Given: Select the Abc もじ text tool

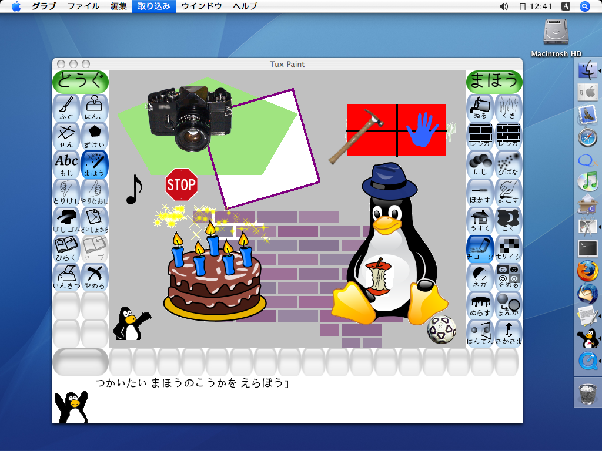Looking at the screenshot, I should click(x=66, y=164).
